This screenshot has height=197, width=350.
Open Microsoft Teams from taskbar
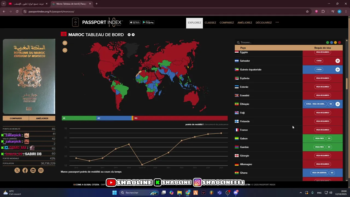tap(220, 193)
